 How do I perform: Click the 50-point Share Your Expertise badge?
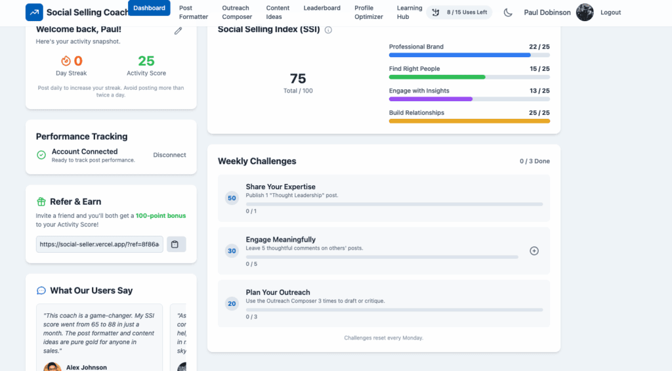tap(232, 198)
